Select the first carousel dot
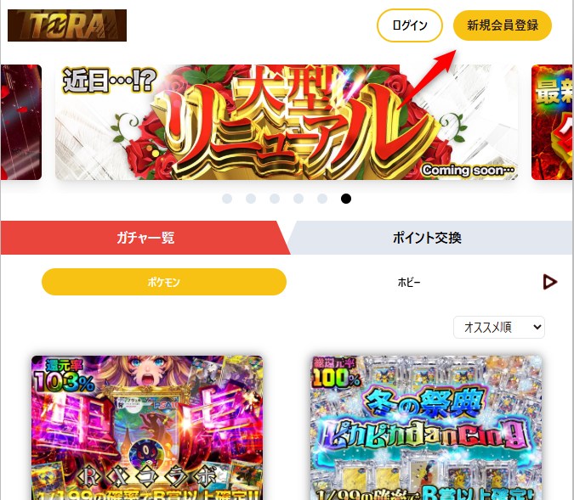 pyautogui.click(x=227, y=199)
